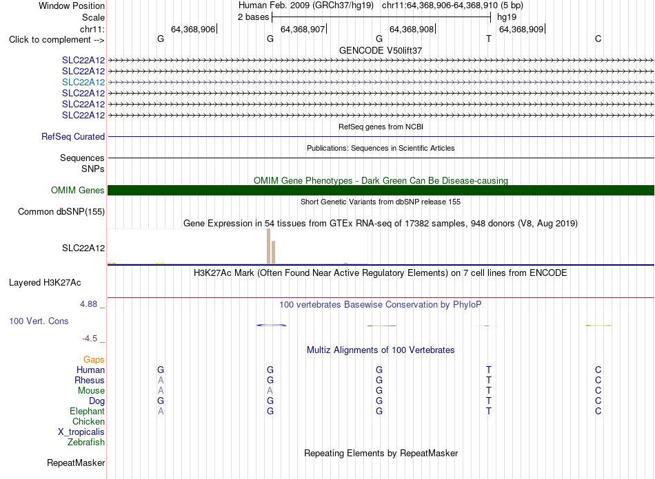The height and width of the screenshot is (479, 655).
Task: Click the T base in the Mouse alignment row
Action: (488, 390)
